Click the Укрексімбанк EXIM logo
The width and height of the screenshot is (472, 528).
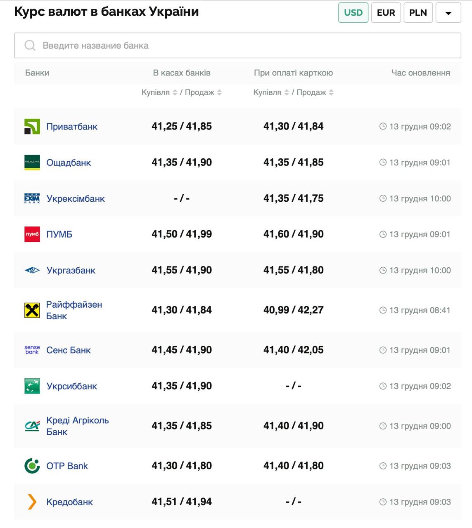coord(32,198)
